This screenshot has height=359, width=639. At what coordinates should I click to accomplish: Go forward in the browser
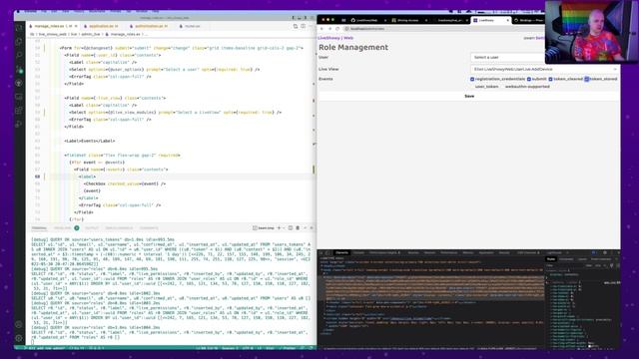click(329, 29)
